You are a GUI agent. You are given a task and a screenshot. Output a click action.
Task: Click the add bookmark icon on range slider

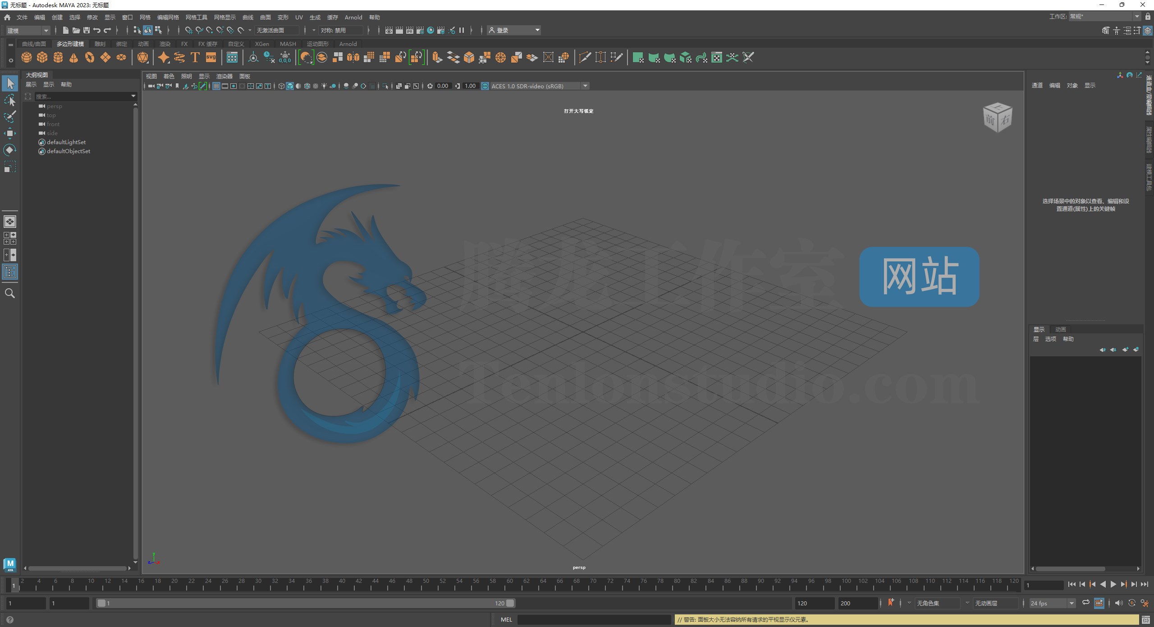(891, 603)
